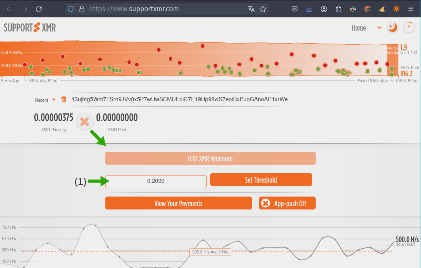Click the browser forward arrow
Screen dimensions: 421x268
[x=24, y=9]
